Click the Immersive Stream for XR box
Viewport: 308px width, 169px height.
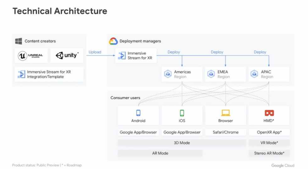coord(136,55)
